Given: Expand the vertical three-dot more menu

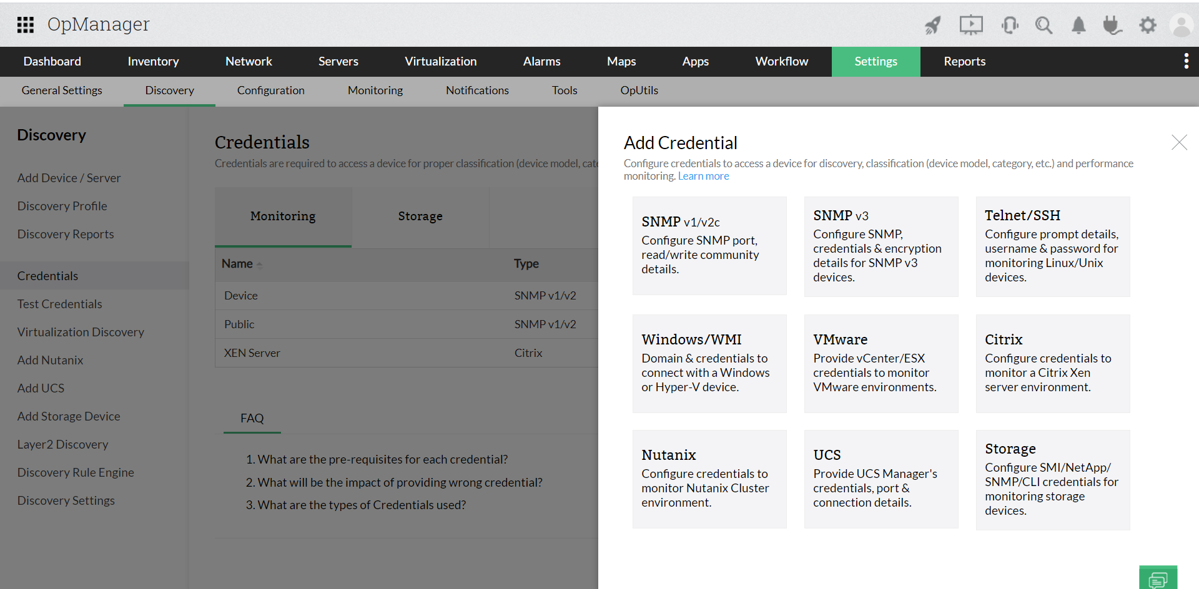Looking at the screenshot, I should (1186, 61).
